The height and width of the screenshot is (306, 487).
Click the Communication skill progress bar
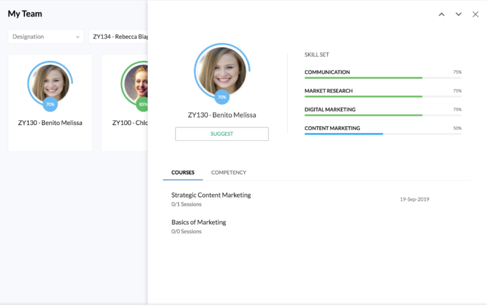click(382, 78)
